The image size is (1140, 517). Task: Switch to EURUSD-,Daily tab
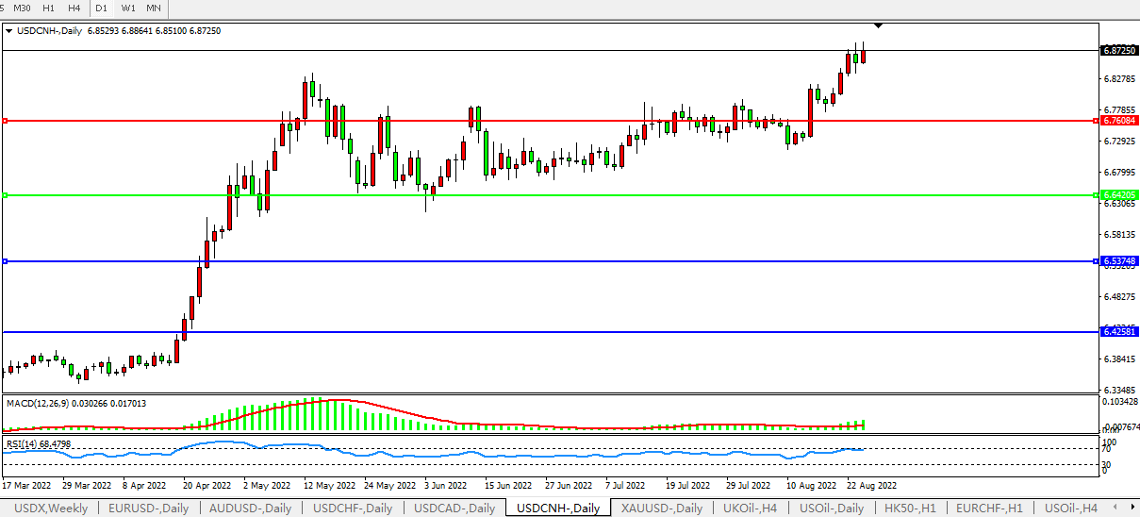(149, 509)
